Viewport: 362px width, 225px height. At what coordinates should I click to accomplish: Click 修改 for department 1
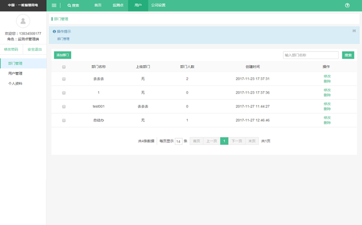pyautogui.click(x=327, y=90)
